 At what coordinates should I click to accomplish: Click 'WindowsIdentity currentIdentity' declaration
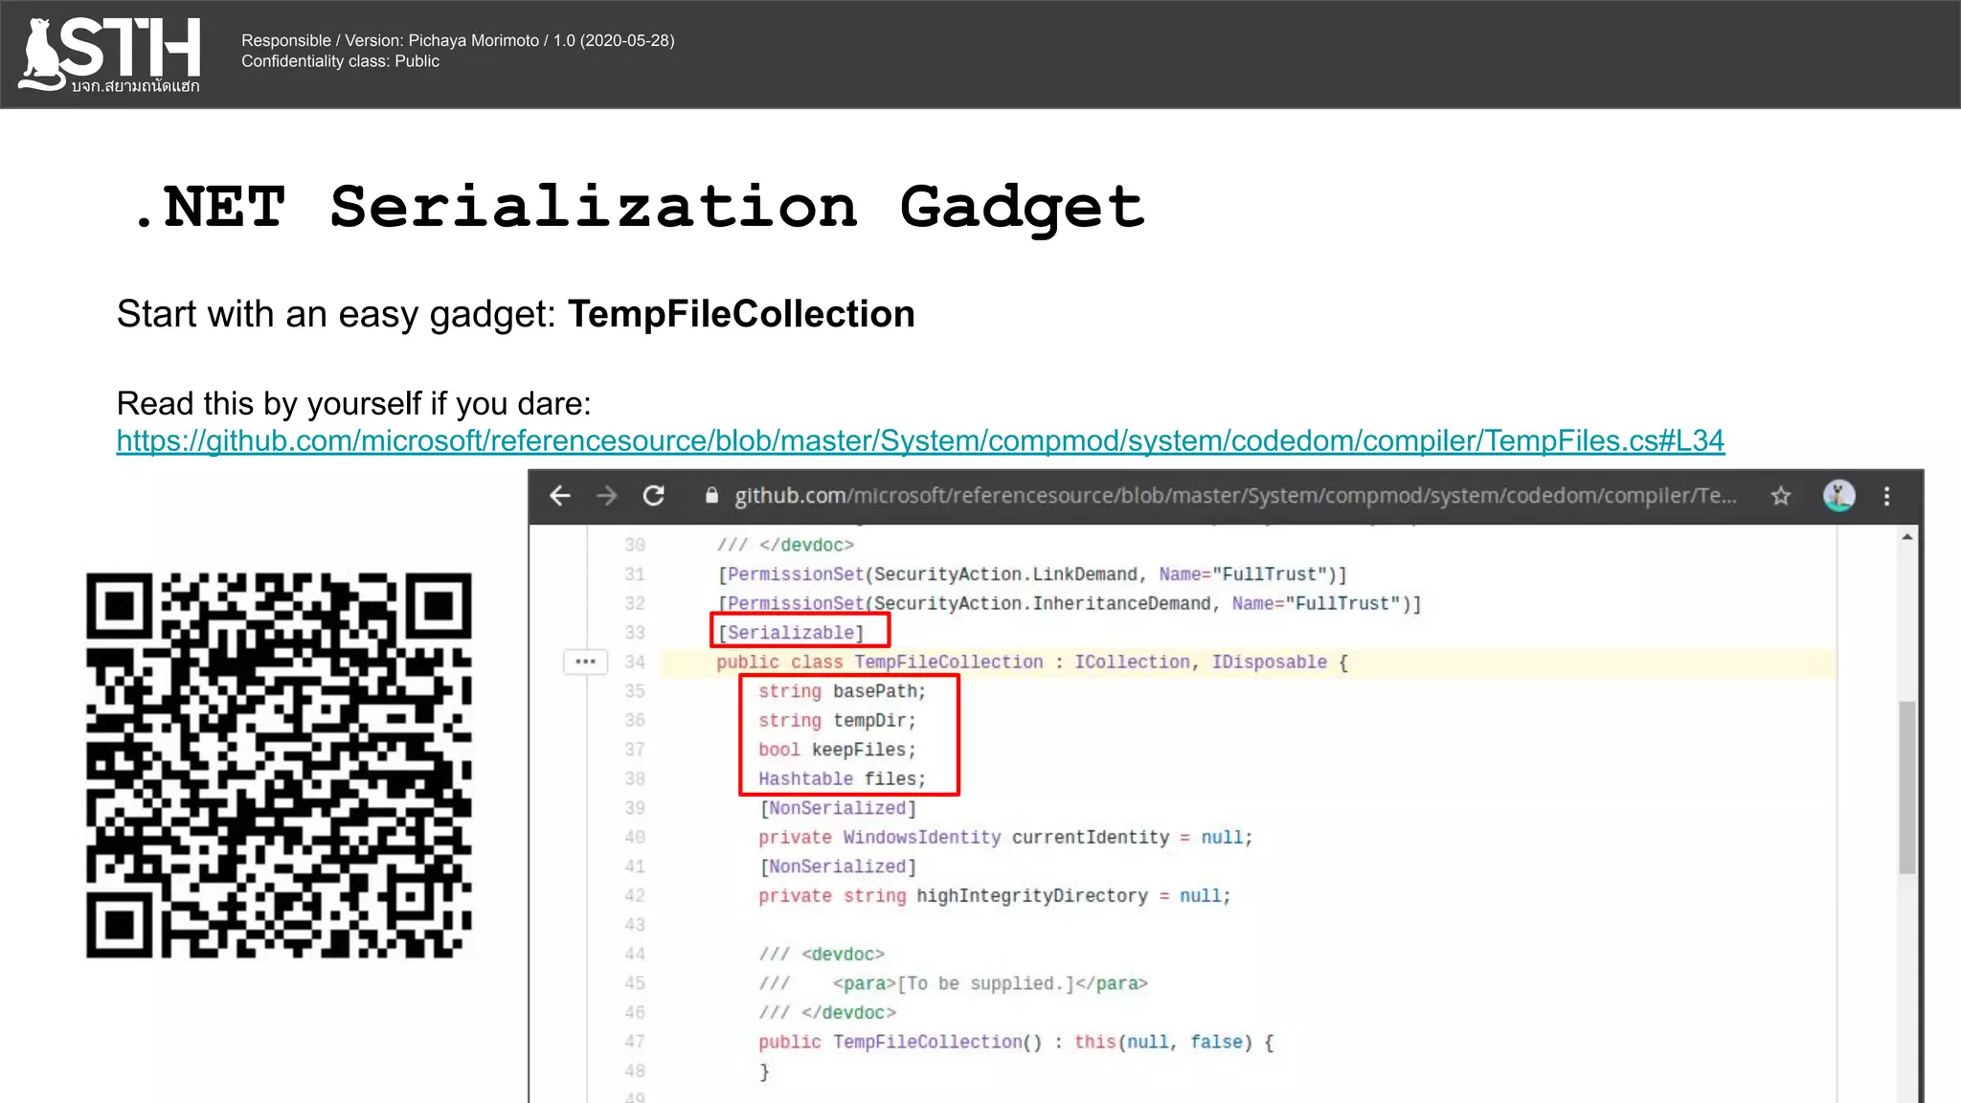pyautogui.click(x=1005, y=837)
